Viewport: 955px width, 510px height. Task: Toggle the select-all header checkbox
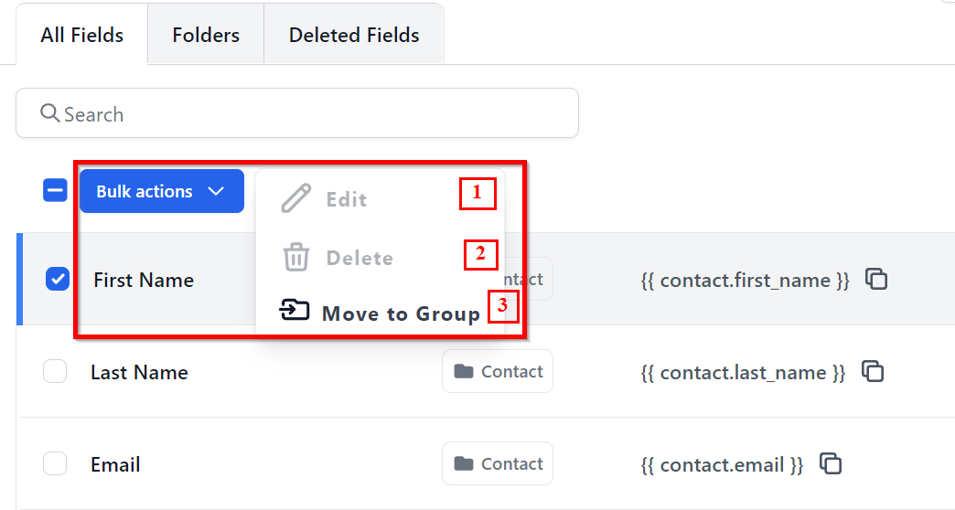[x=55, y=191]
